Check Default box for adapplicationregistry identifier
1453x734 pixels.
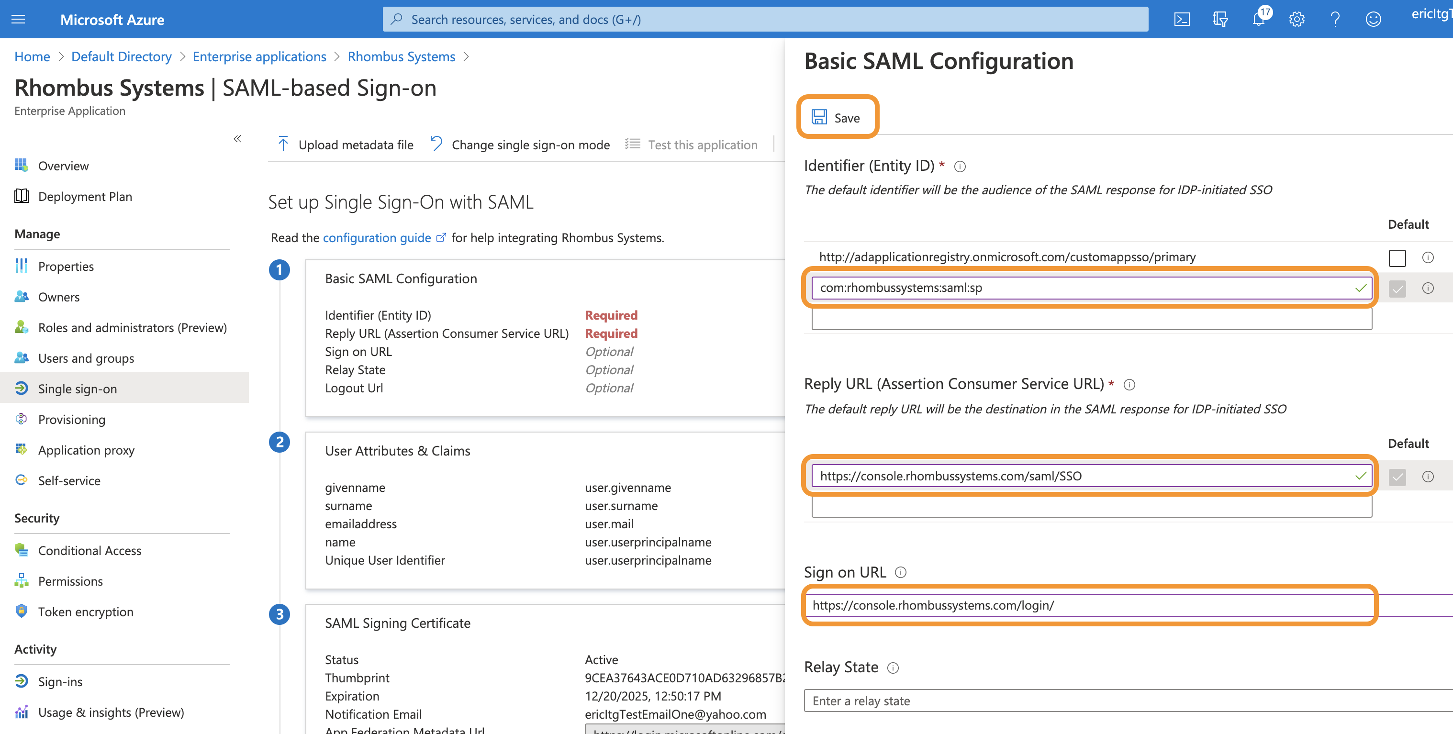[1397, 257]
